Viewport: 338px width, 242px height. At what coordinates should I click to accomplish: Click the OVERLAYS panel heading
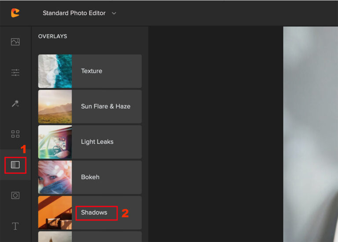(x=53, y=36)
